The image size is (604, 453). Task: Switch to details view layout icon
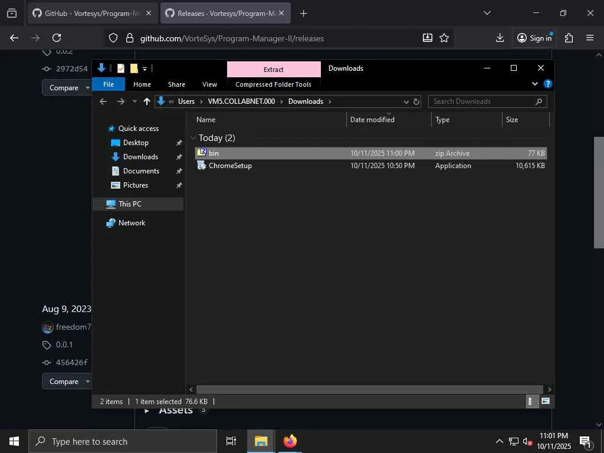[x=531, y=401]
